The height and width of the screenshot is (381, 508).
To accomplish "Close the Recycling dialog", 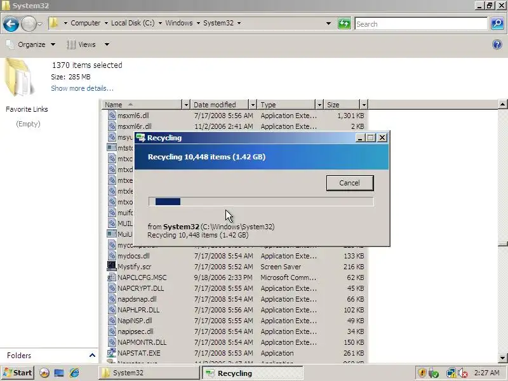I will click(382, 138).
